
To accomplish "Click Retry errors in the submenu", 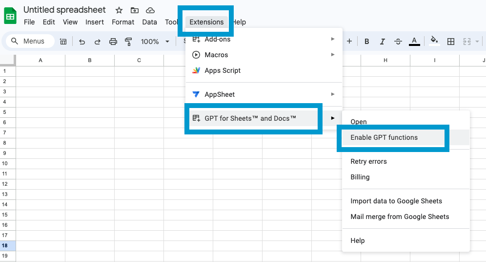I will click(x=368, y=161).
